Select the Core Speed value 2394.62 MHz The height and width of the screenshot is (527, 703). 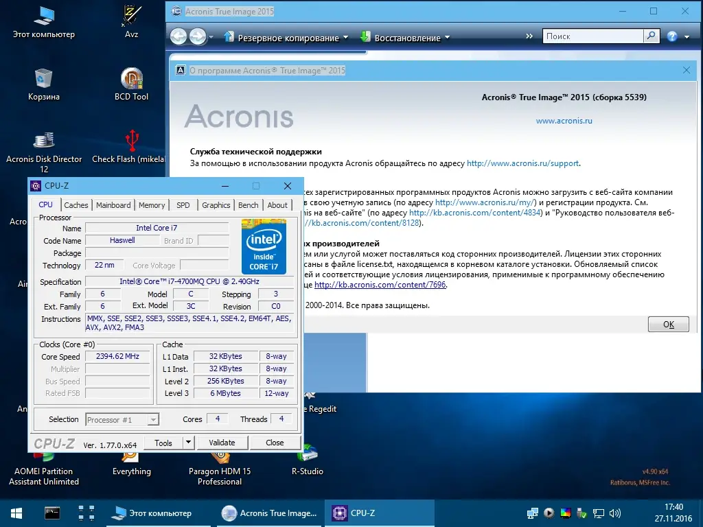pyautogui.click(x=117, y=357)
